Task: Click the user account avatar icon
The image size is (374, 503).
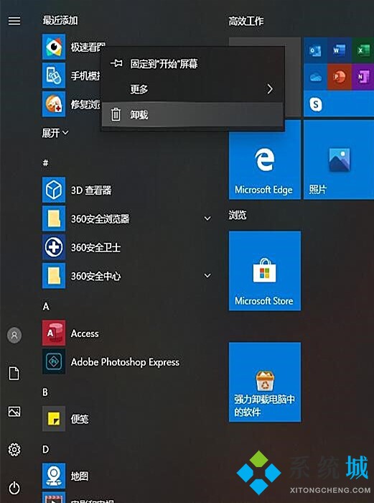Action: click(14, 336)
